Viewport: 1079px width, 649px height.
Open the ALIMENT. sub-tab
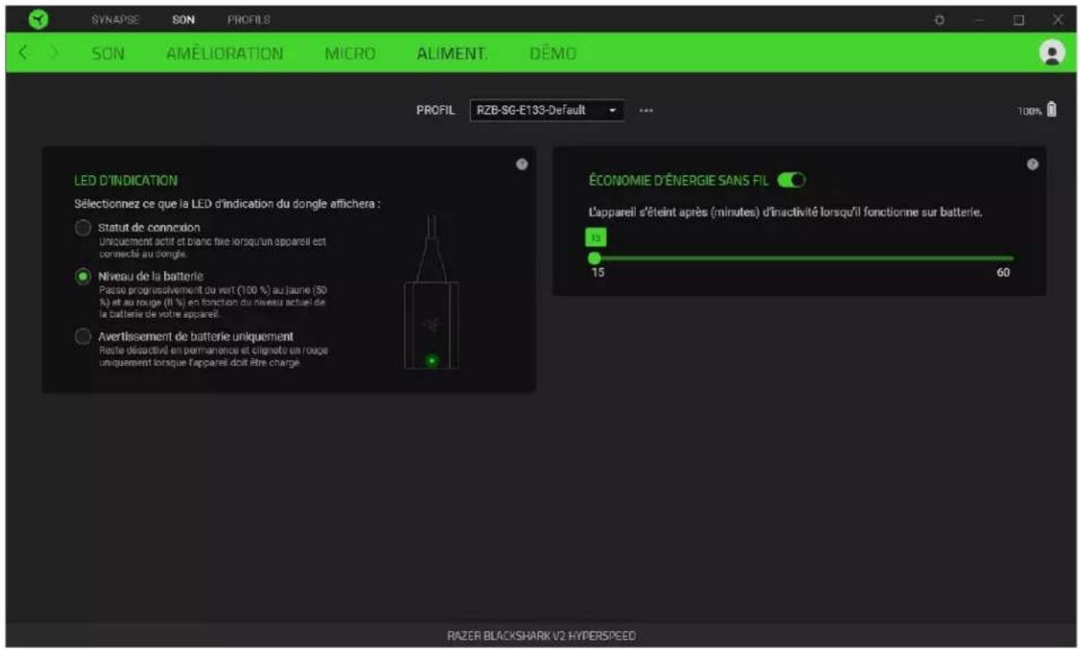(452, 53)
